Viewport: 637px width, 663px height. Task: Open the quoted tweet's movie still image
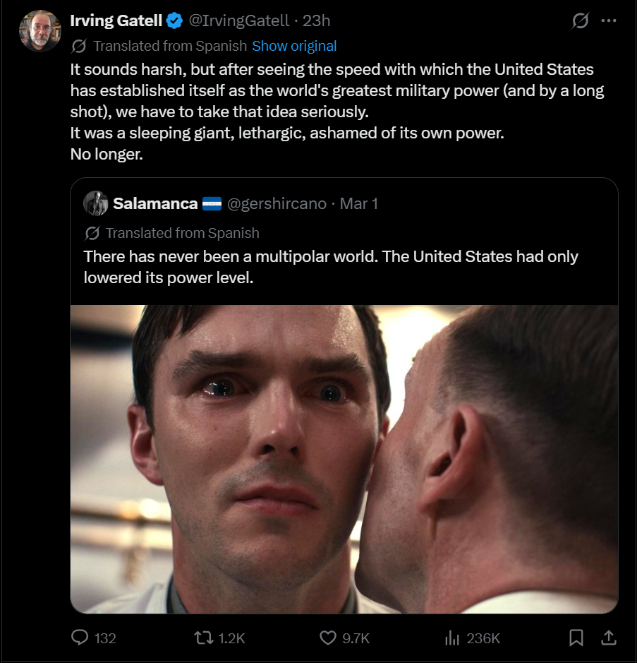(x=344, y=459)
